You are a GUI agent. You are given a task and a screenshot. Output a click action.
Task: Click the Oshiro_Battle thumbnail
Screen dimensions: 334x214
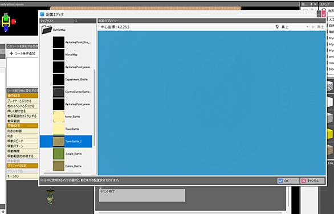tap(59, 166)
